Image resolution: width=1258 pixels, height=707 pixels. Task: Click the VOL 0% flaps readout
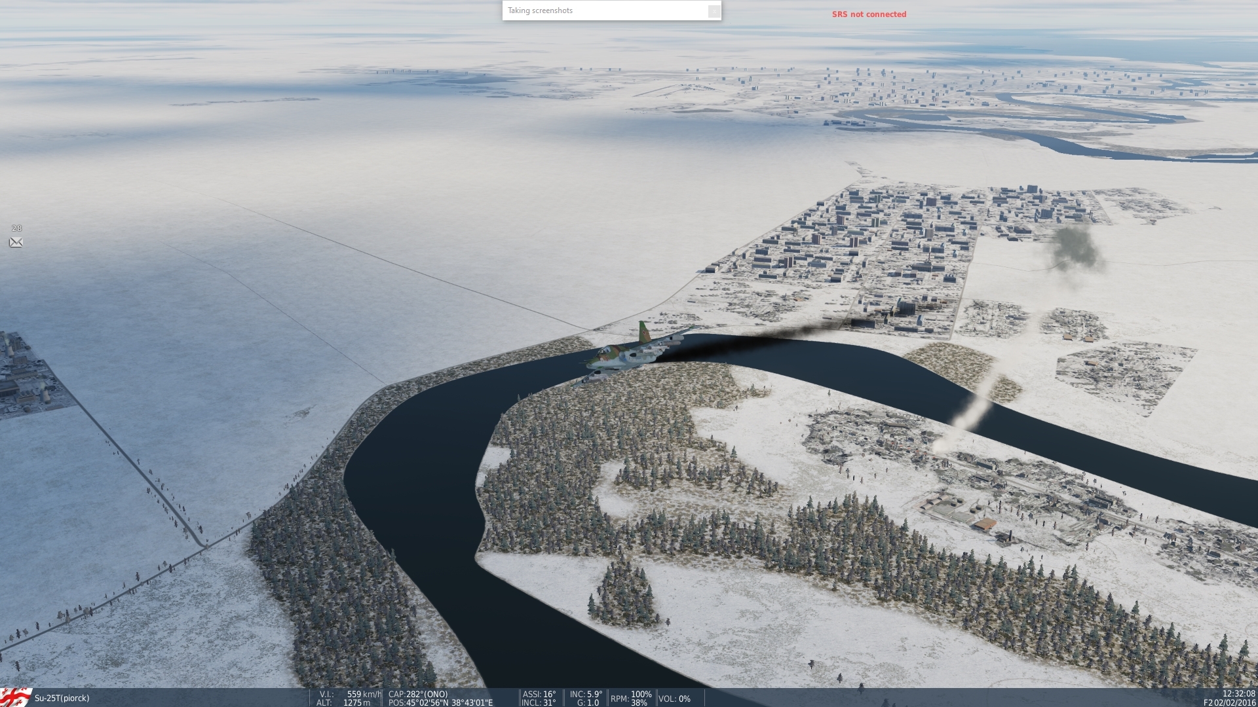(x=674, y=698)
